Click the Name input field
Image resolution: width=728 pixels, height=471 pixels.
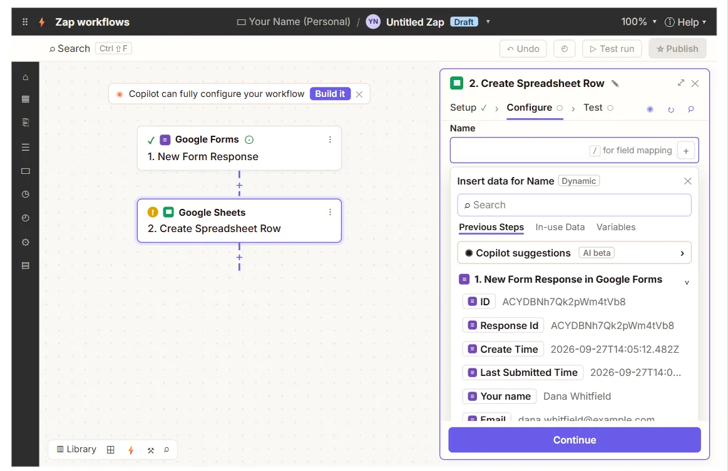[574, 150]
